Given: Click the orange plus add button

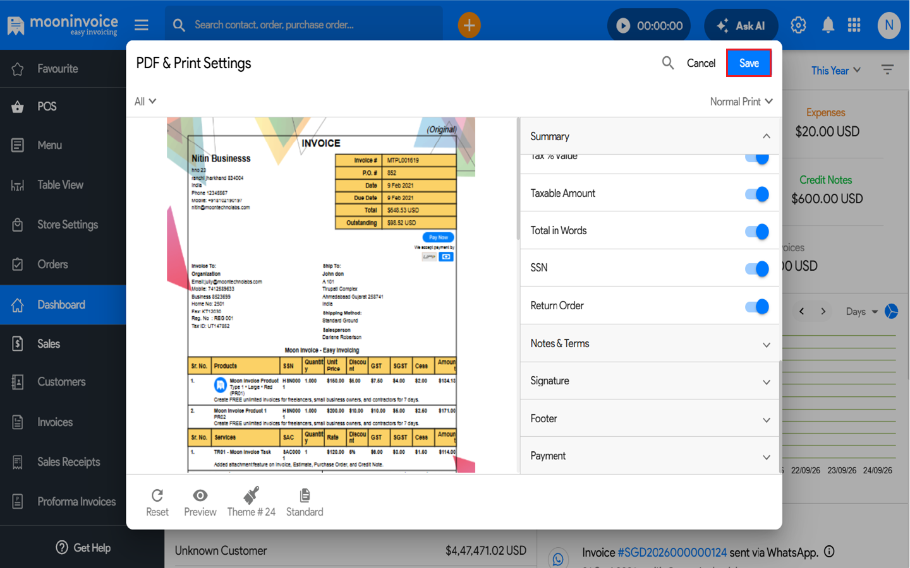Looking at the screenshot, I should [470, 25].
